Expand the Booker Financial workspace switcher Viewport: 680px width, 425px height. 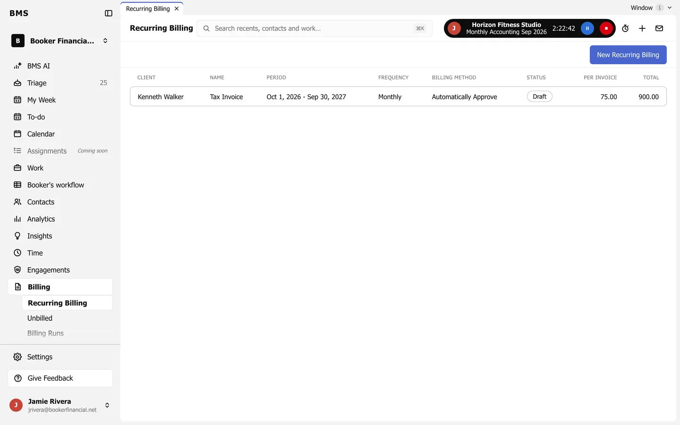pos(60,41)
